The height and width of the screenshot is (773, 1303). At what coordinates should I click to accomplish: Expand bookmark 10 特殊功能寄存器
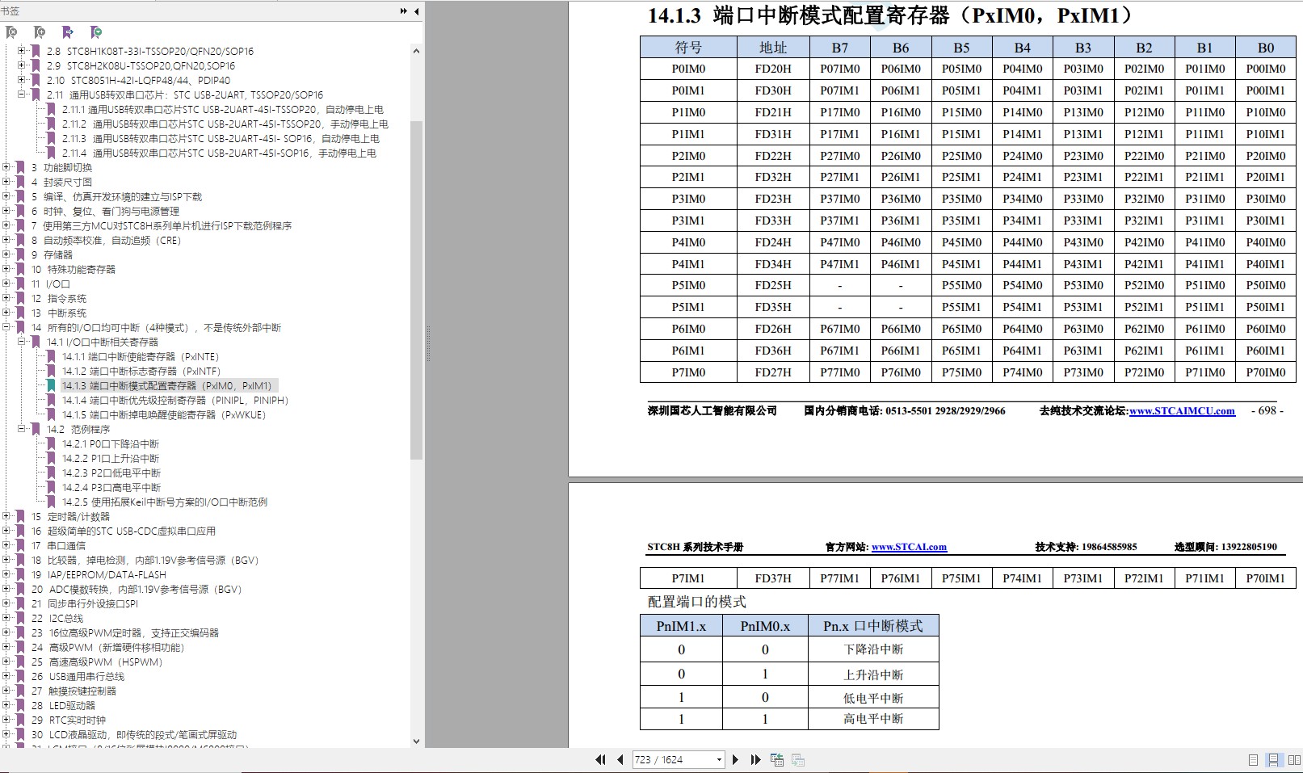click(6, 269)
